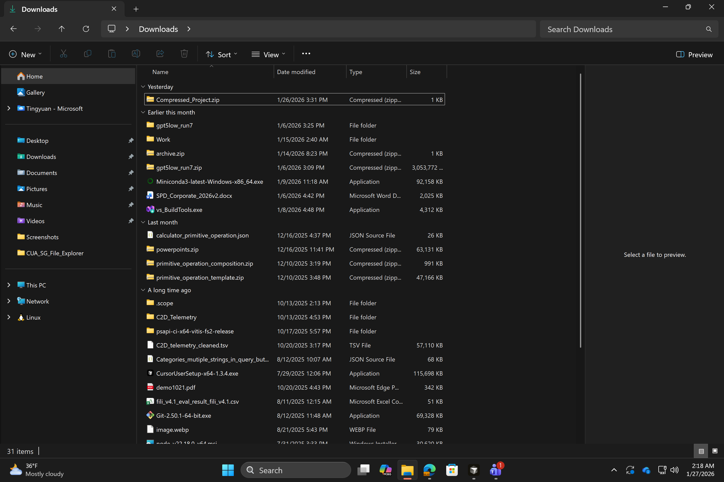
Task: Click the Delete trash can icon
Action: point(184,54)
